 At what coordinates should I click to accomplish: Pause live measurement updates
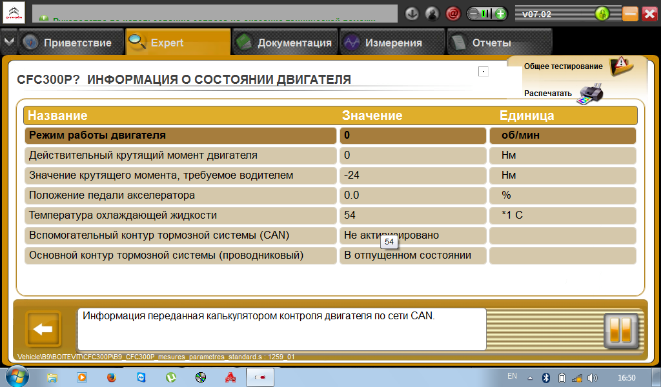(x=622, y=331)
